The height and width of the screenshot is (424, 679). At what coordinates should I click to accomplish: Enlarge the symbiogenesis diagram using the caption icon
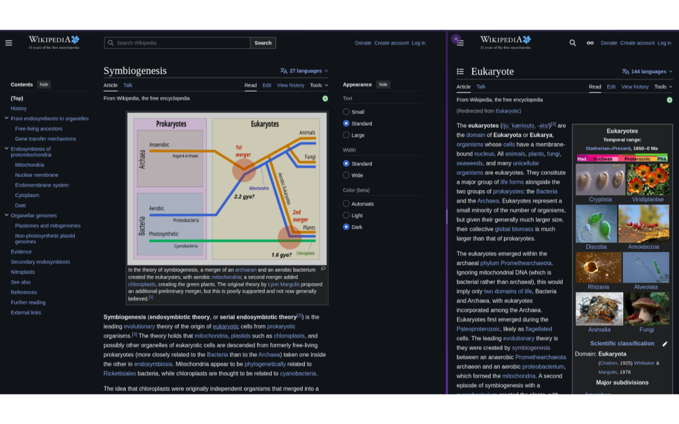pos(323,269)
